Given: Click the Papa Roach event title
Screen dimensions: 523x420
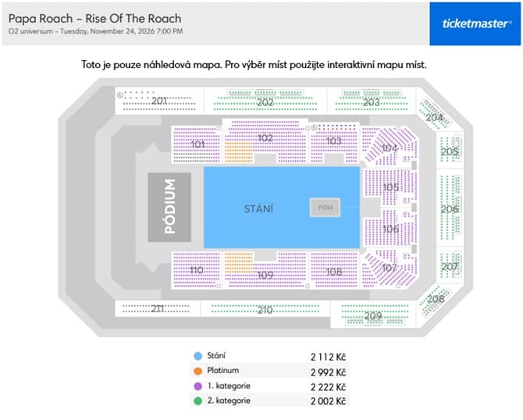Looking at the screenshot, I should [94, 19].
